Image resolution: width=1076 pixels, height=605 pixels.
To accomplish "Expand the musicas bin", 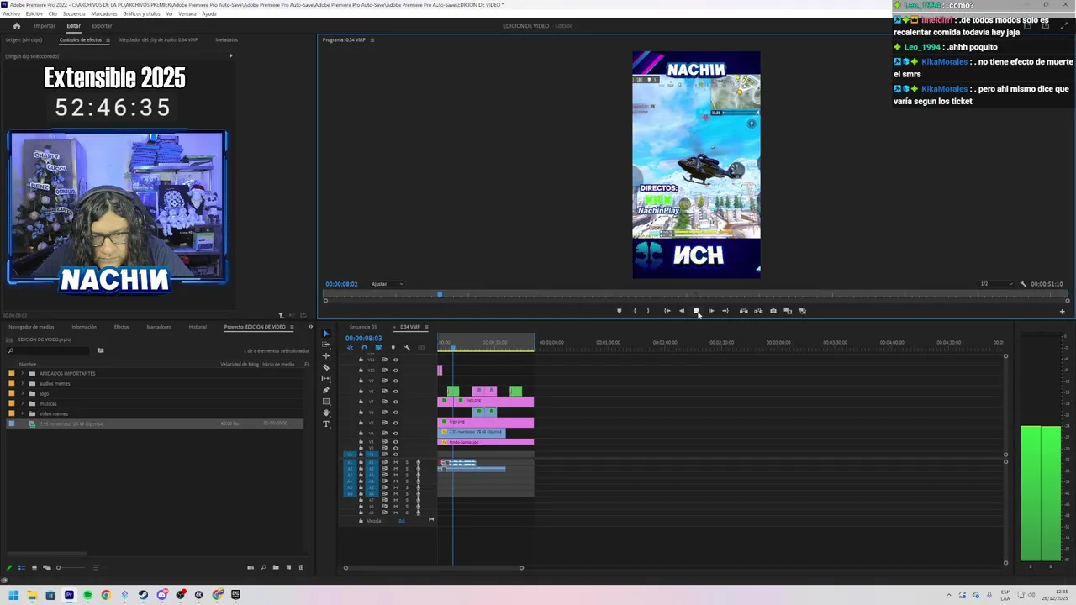I will (x=23, y=403).
